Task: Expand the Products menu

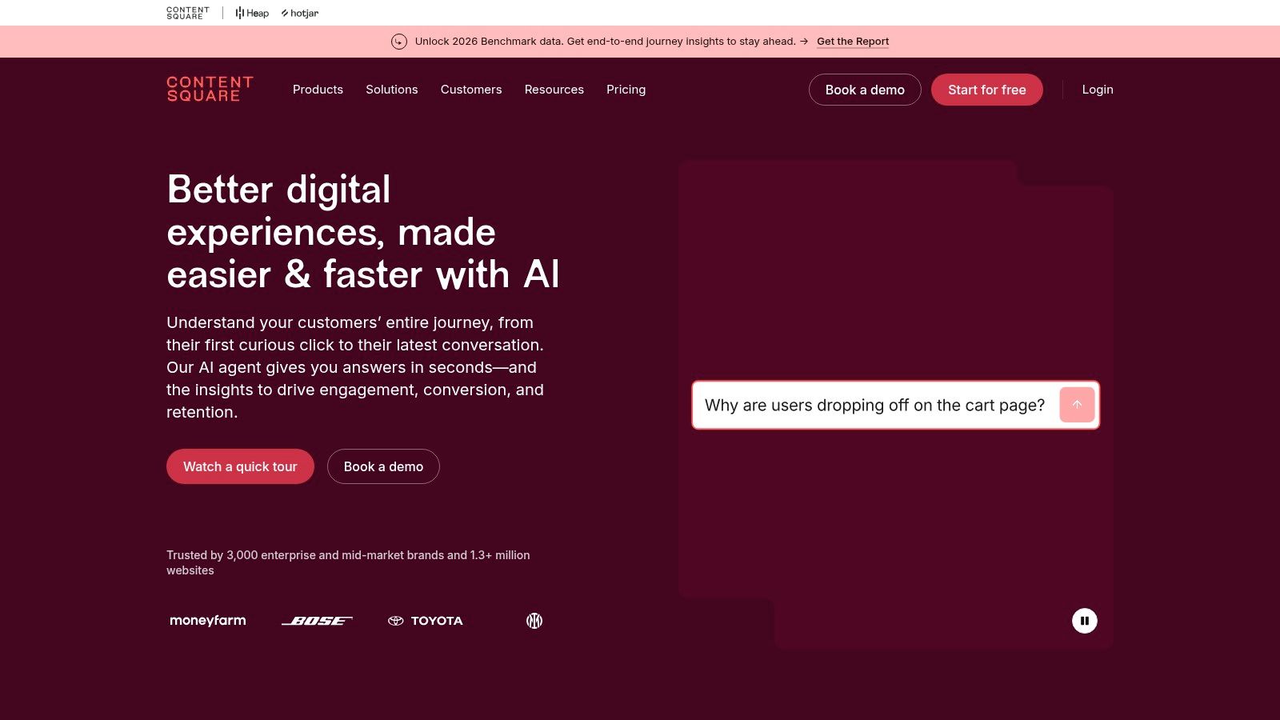Action: (318, 90)
